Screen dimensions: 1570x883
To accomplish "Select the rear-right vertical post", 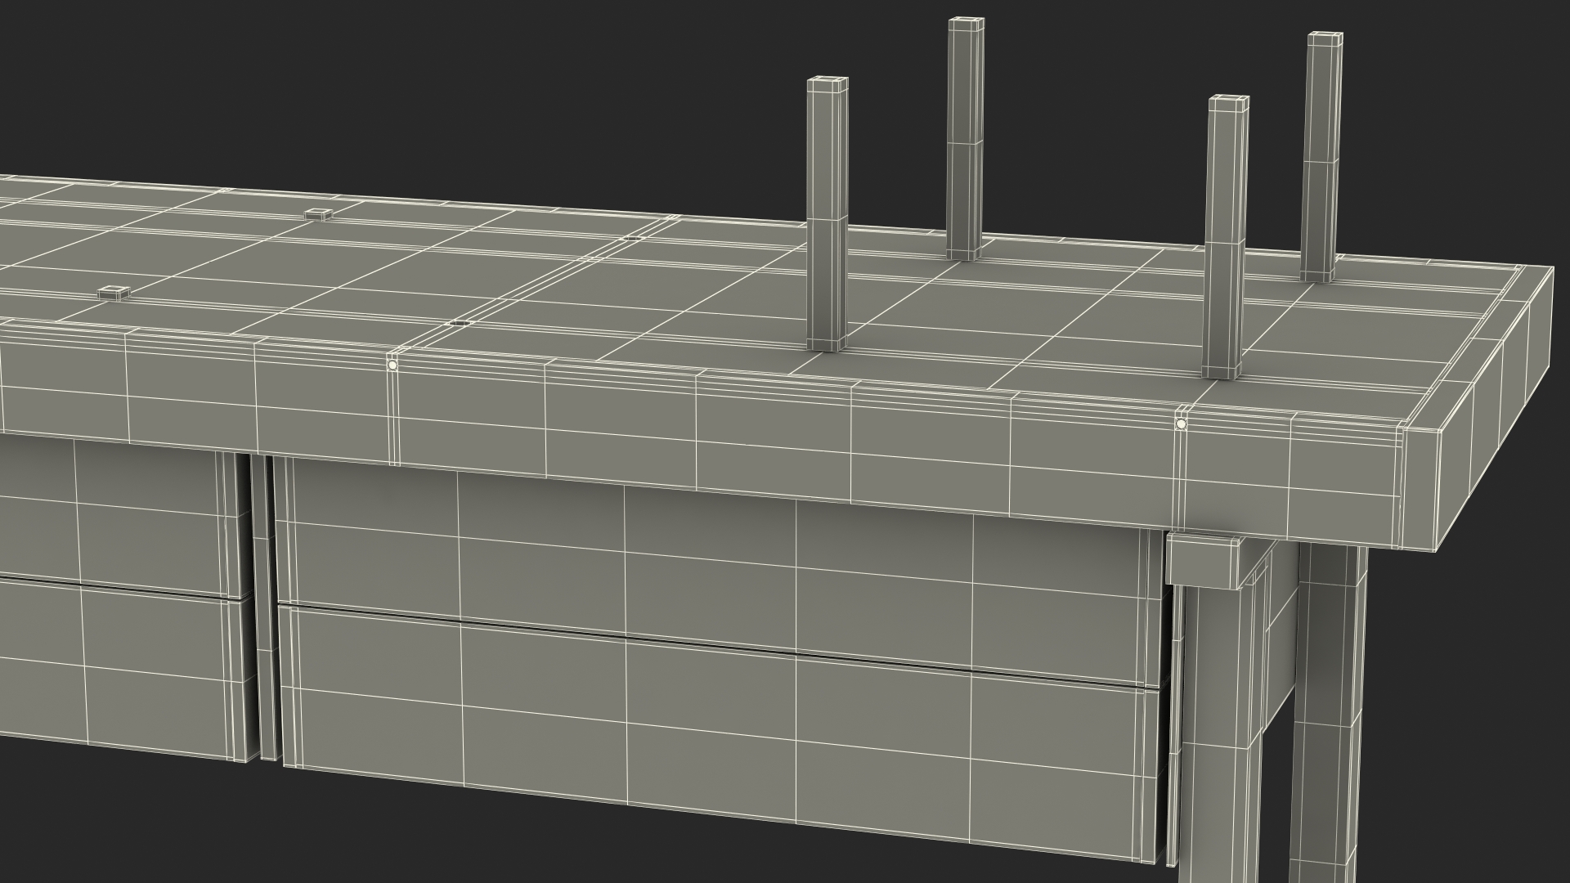I will [1323, 155].
